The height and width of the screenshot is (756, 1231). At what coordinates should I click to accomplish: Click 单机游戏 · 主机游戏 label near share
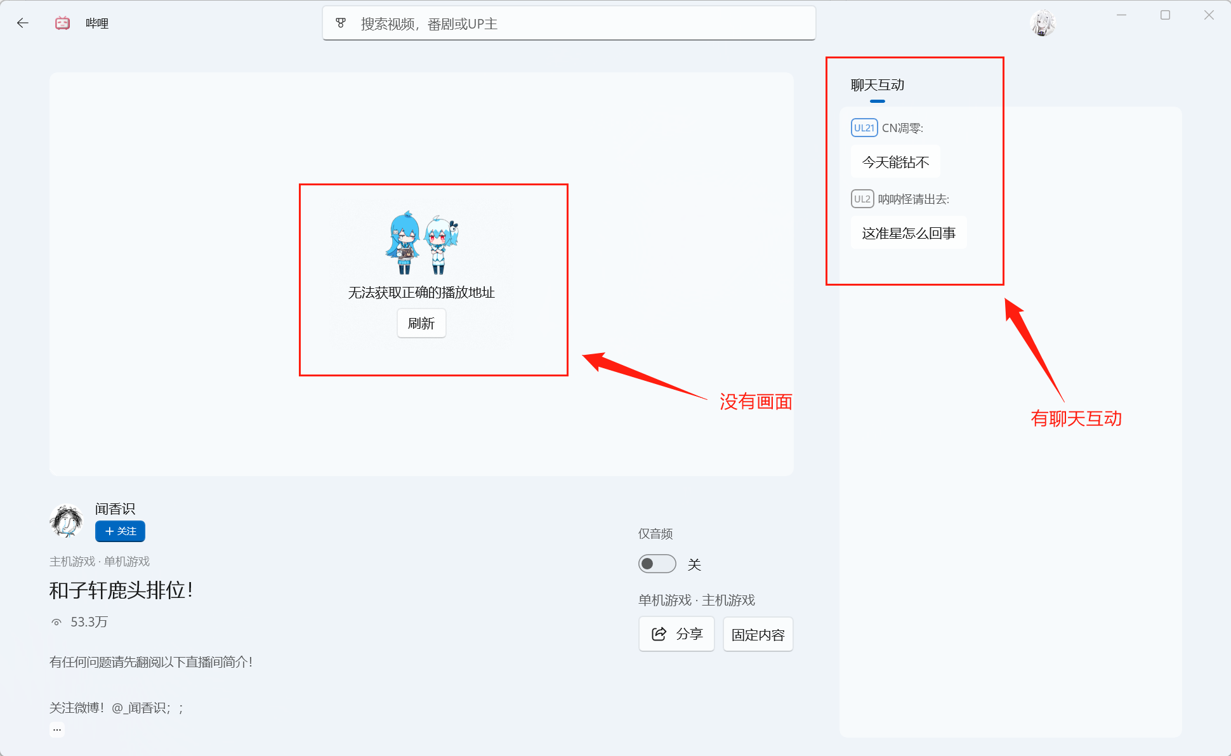coord(697,600)
